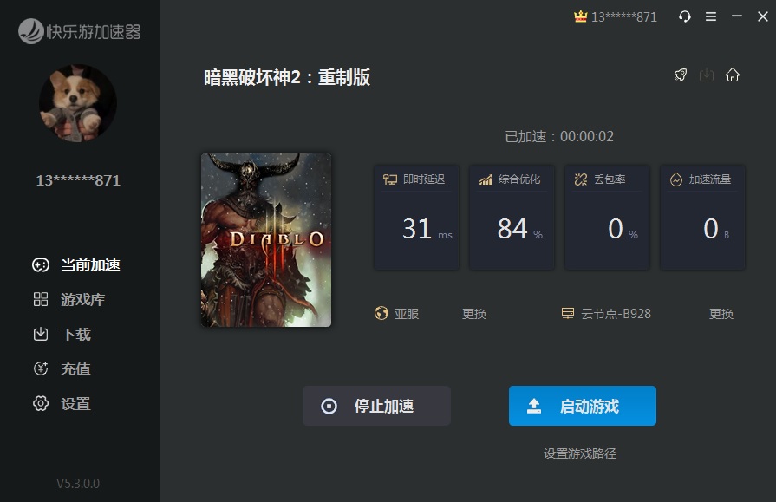Go to the 下载 download page

[x=62, y=334]
